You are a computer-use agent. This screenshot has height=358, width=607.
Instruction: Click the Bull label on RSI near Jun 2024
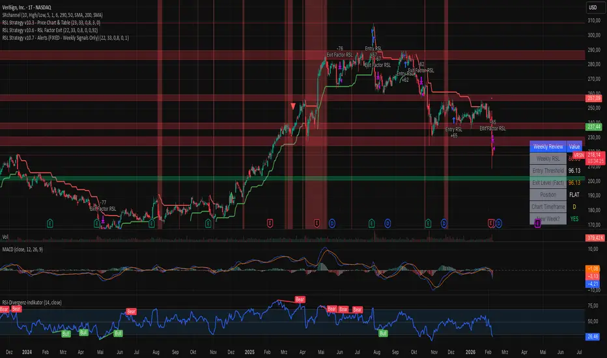tap(118, 333)
